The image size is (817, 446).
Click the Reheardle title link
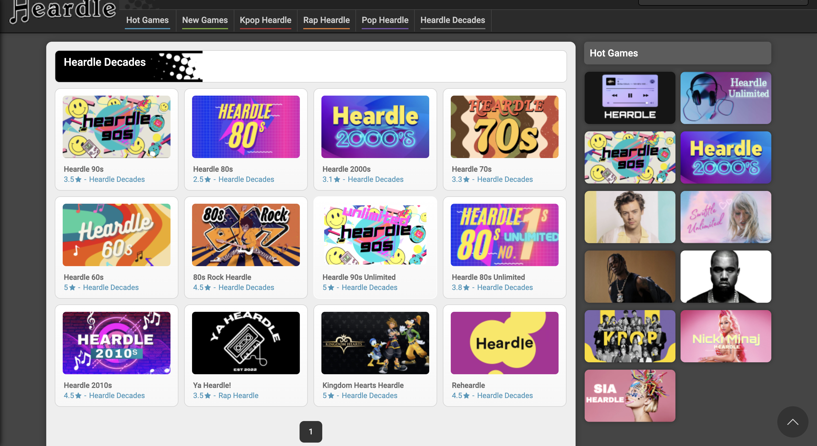(x=468, y=386)
